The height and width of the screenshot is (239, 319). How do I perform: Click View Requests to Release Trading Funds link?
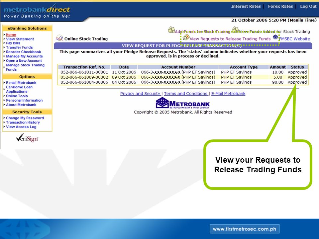click(230, 39)
